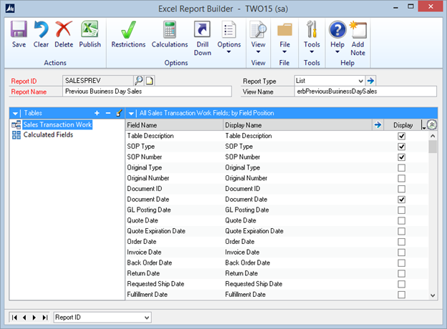Viewport: 447px width, 329px height.
Task: Click the Display Name column header
Action: click(x=298, y=125)
